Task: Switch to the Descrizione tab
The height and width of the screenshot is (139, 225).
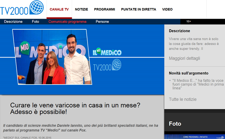Action: (x=13, y=22)
